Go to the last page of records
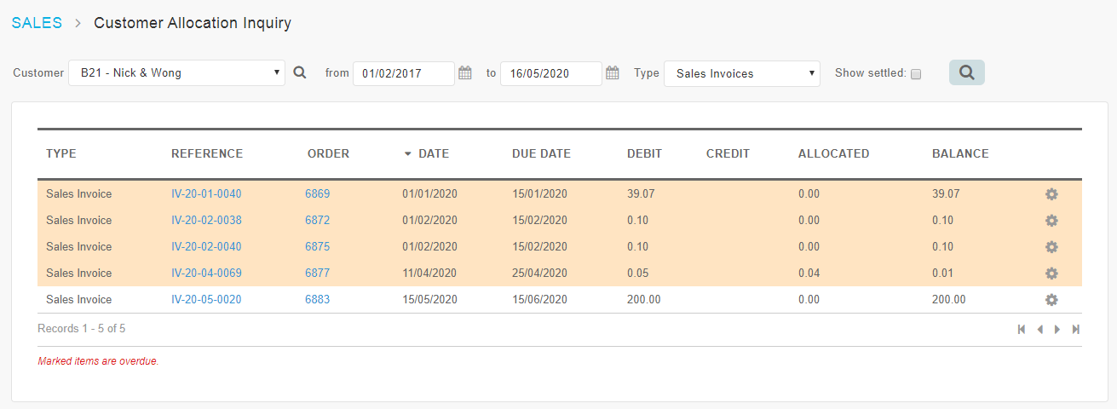1117x409 pixels. pyautogui.click(x=1076, y=330)
